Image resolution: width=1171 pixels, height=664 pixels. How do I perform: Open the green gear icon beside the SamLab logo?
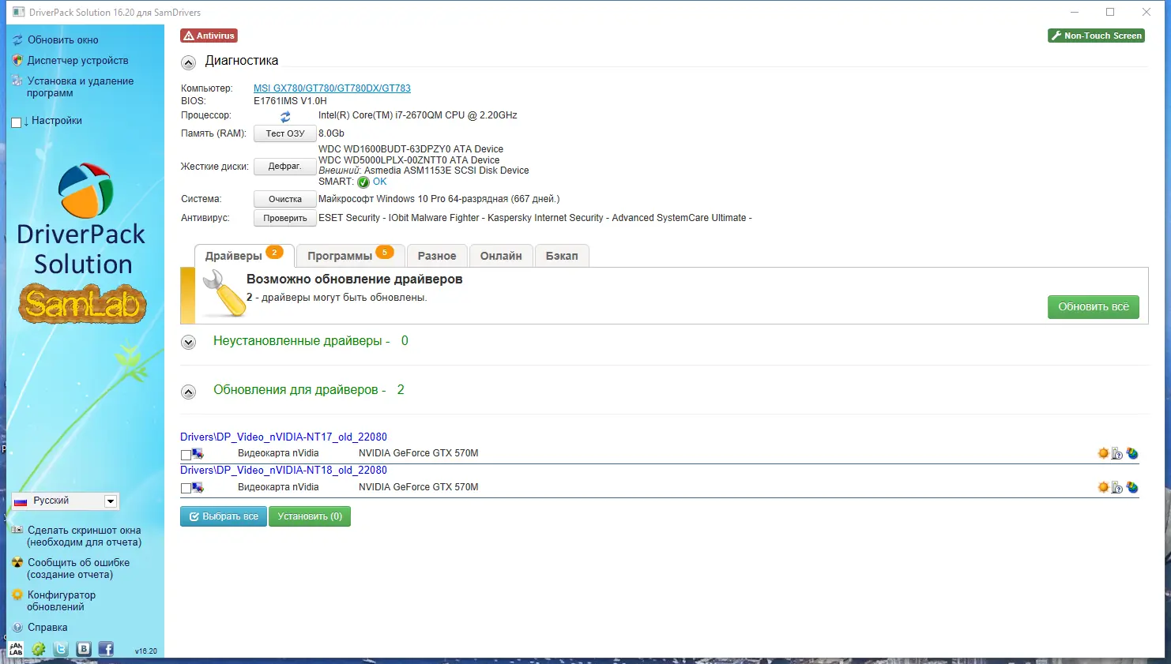pyautogui.click(x=38, y=649)
